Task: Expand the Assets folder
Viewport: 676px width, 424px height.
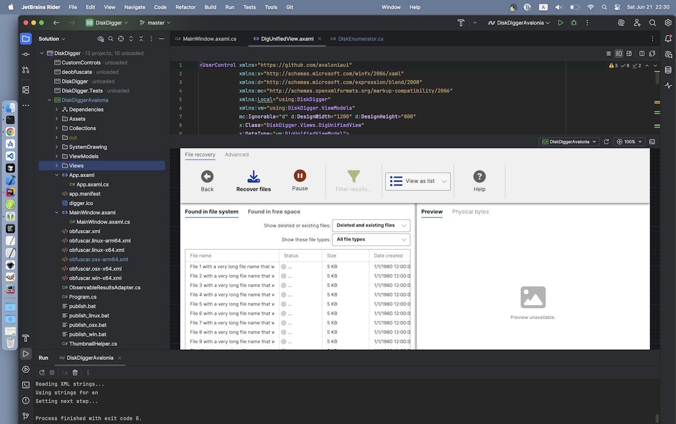Action: [x=57, y=119]
